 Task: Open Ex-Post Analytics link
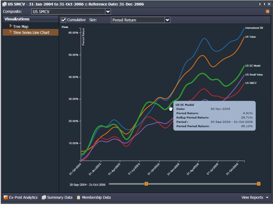pos(23,197)
